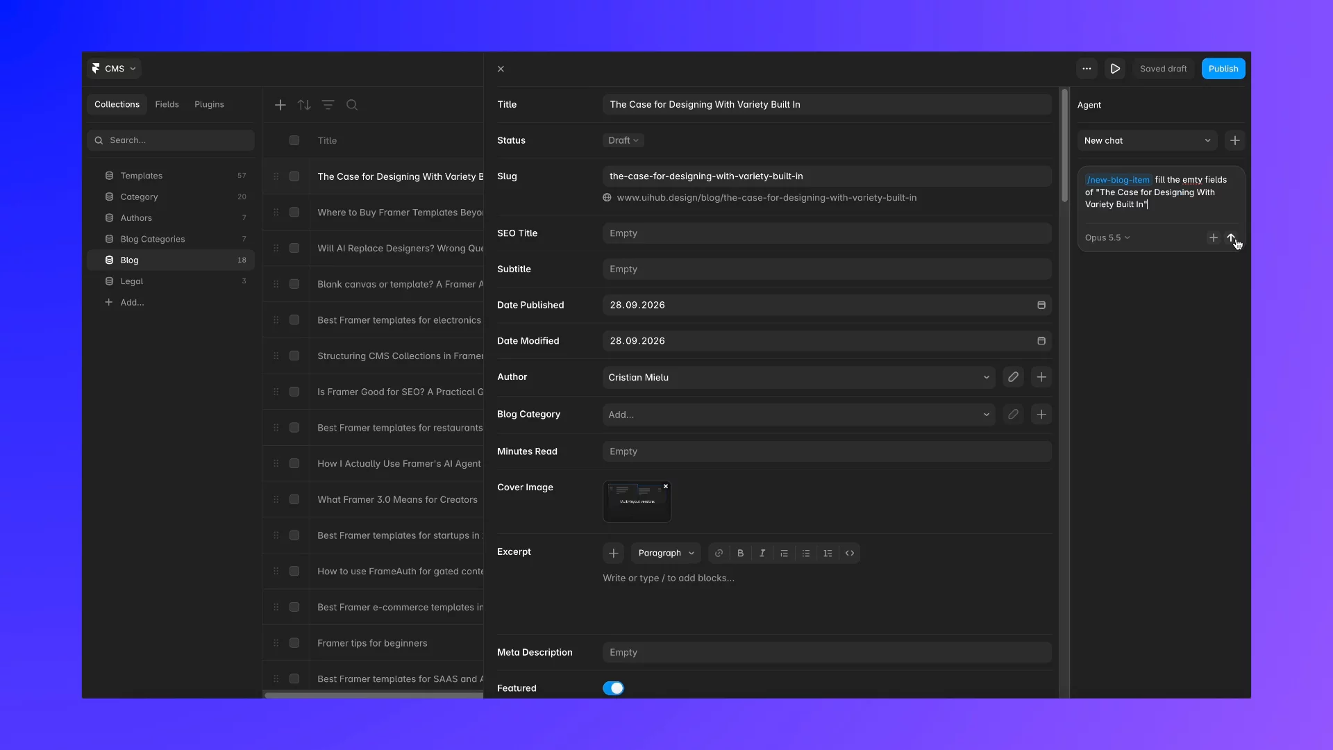This screenshot has height=750, width=1333.
Task: Change the Opus 5.5 model selector
Action: point(1107,237)
